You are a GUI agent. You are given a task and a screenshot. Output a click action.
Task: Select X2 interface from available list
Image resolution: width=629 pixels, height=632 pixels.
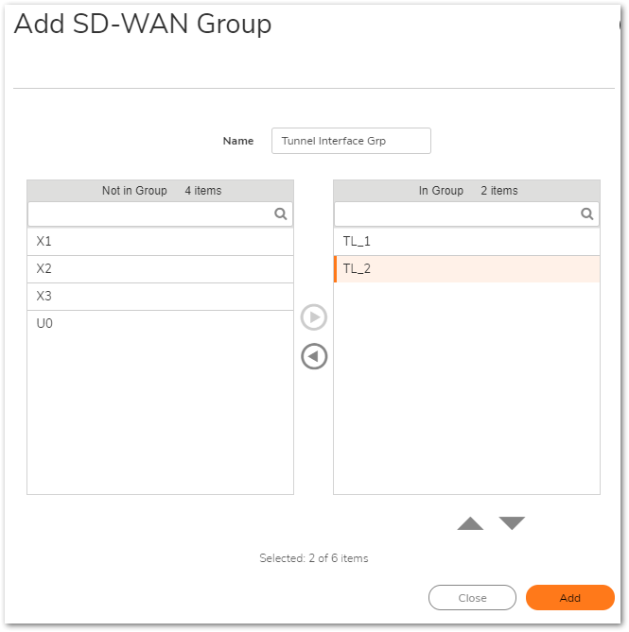160,269
